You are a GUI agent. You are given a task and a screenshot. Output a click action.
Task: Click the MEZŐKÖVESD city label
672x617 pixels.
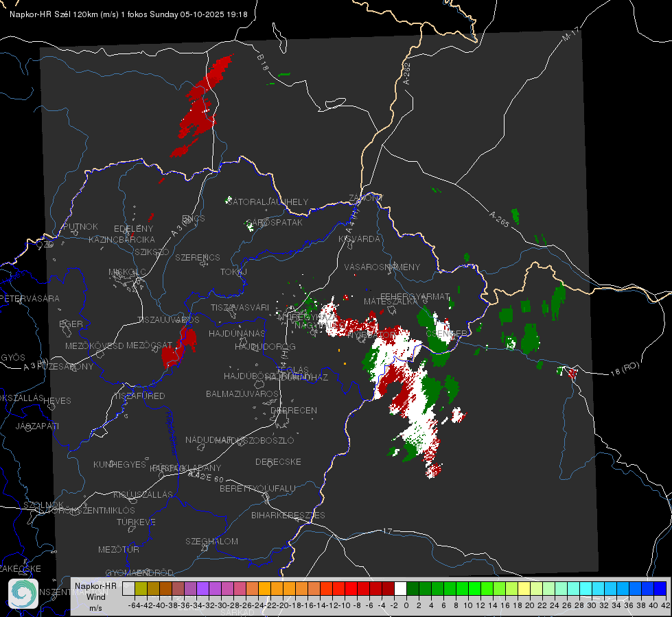click(94, 346)
